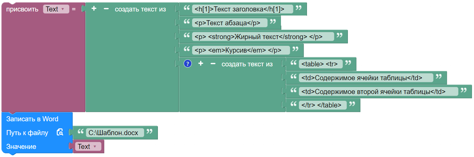
Task: Edit 'Содержимое второй ячейки таблицы' field
Action: pyautogui.click(x=378, y=91)
